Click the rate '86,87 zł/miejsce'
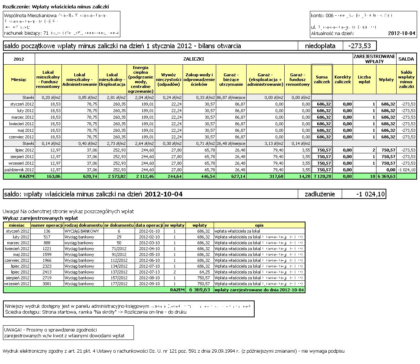The height and width of the screenshot is (364, 420). click(231, 97)
